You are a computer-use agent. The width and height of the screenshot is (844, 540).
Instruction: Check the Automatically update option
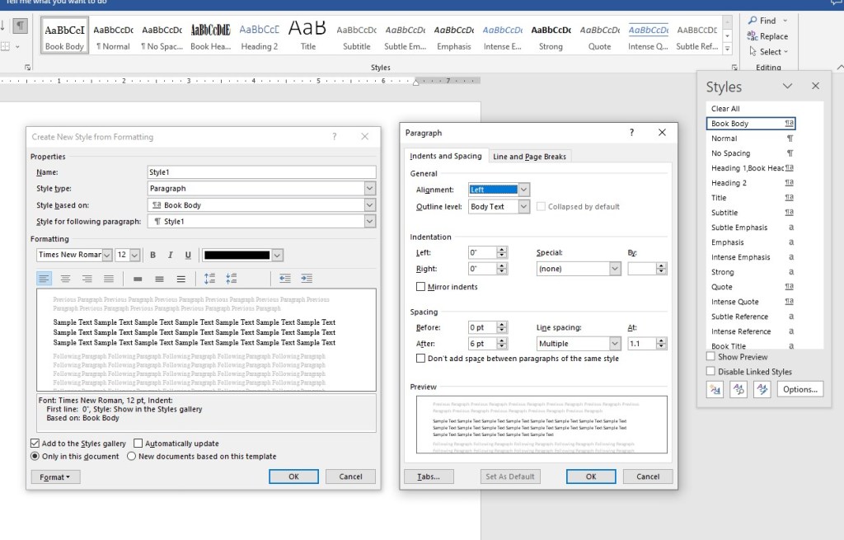tap(138, 444)
